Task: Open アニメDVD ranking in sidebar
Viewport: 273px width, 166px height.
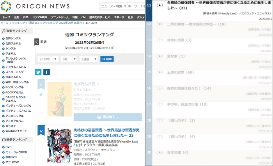Action: pyautogui.click(x=12, y=162)
